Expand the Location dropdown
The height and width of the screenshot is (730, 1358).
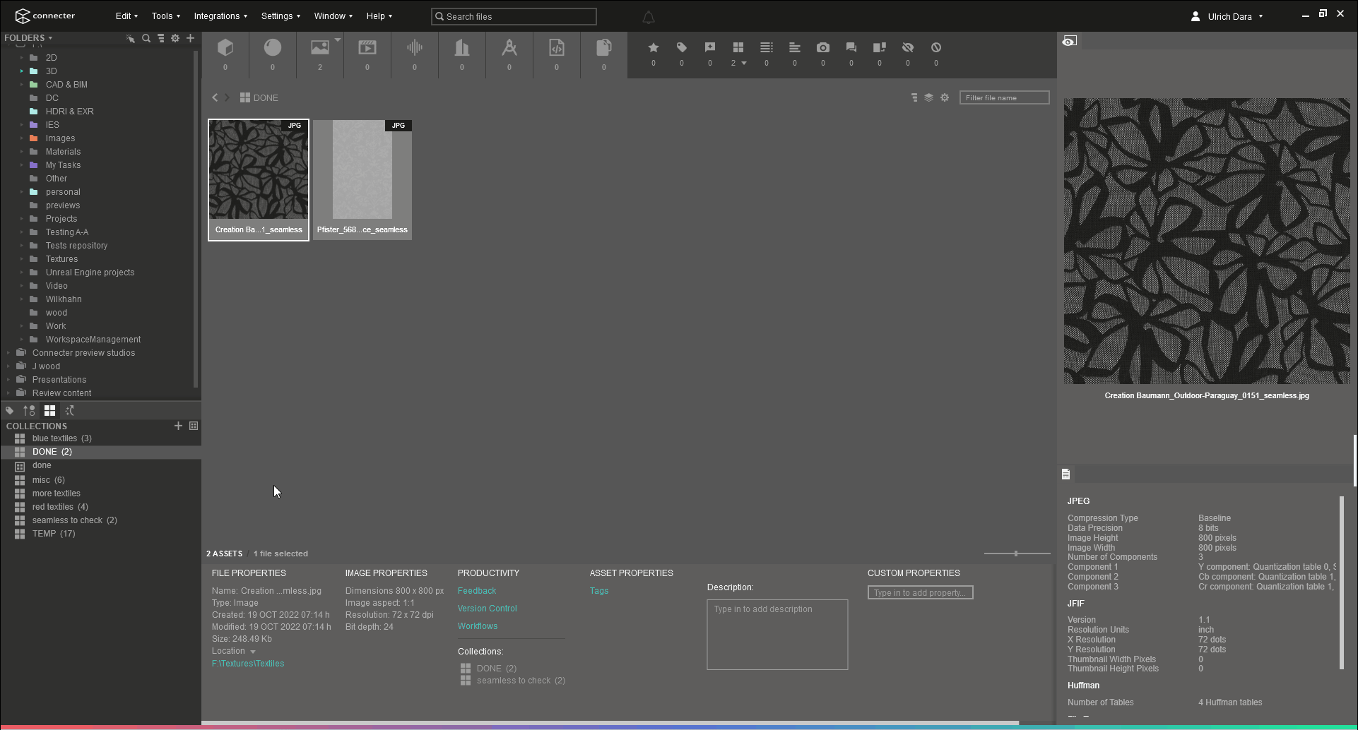click(x=253, y=652)
